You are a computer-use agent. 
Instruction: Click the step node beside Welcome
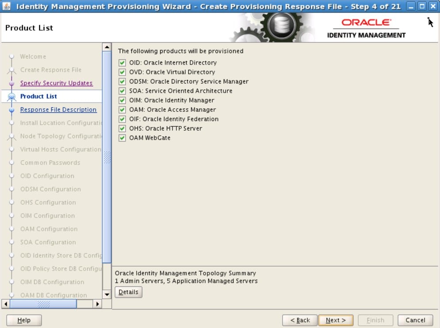point(12,56)
